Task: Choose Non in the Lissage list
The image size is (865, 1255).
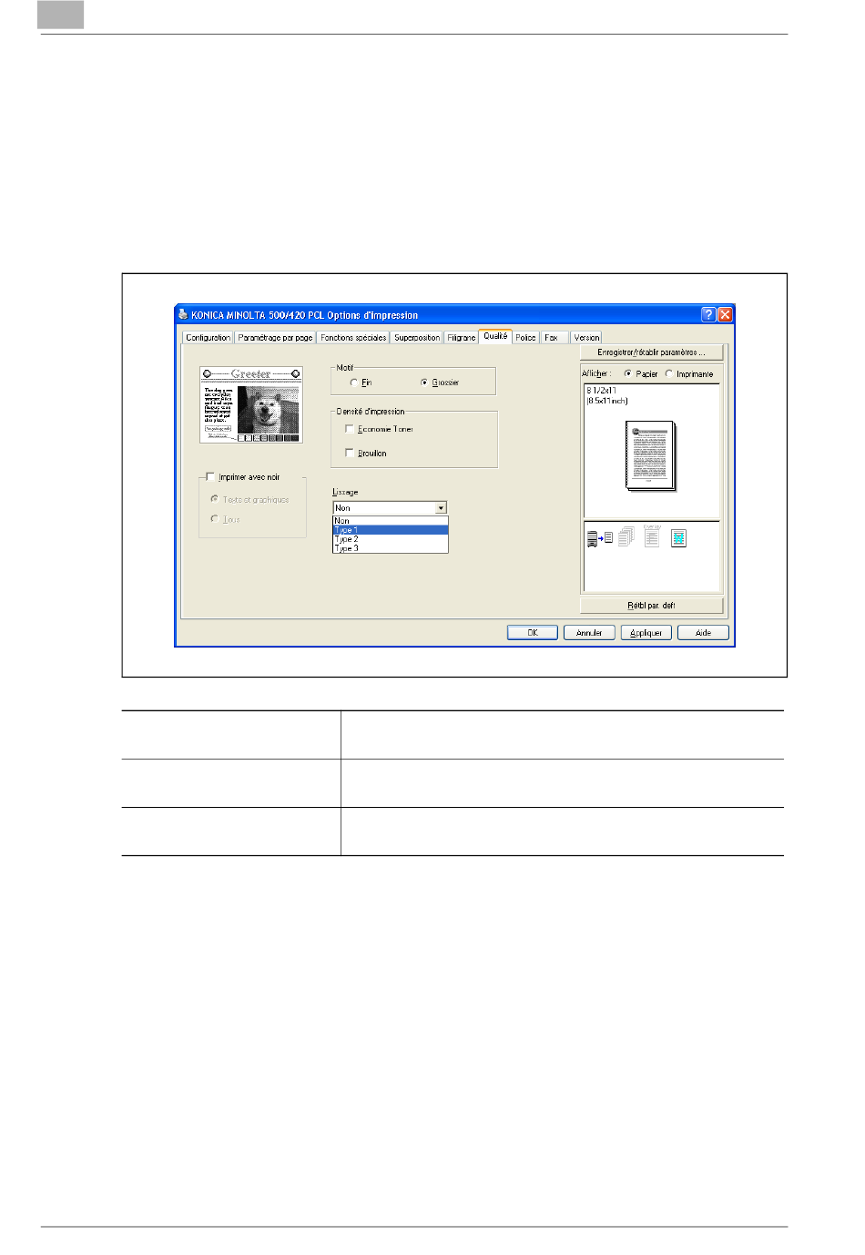Action: pyautogui.click(x=391, y=521)
